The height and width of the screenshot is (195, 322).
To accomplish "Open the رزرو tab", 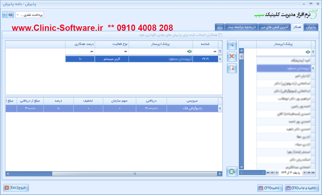I will click(219, 27).
